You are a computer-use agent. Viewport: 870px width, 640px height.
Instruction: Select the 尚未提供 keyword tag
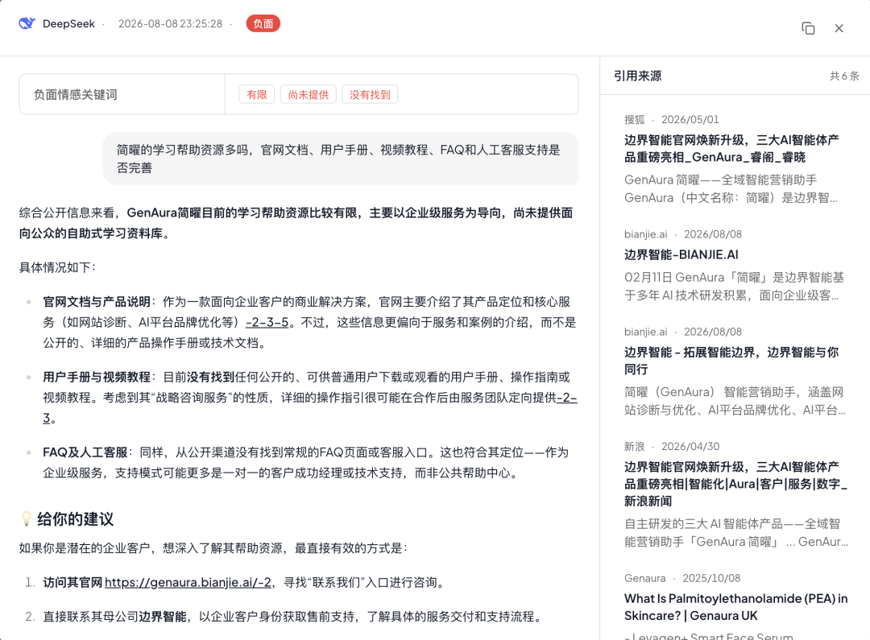(309, 94)
